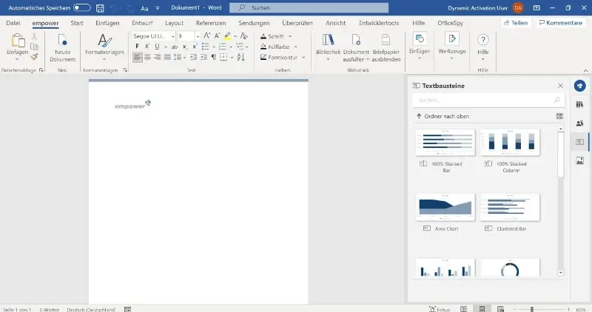
Task: Toggle italic text formatting
Action: pos(147,47)
